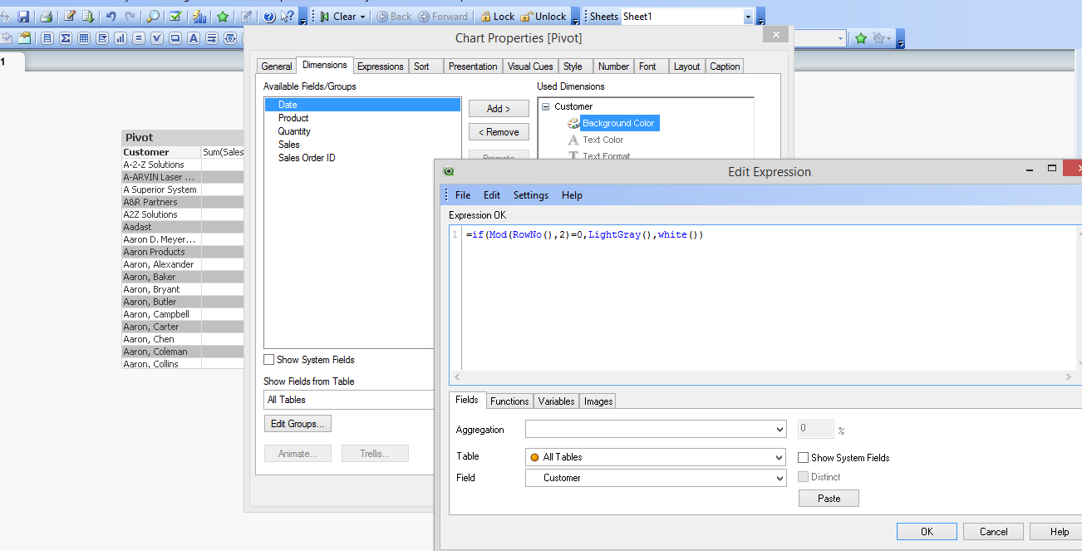The image size is (1082, 551).
Task: Click the Edit Groups... button
Action: tap(298, 424)
